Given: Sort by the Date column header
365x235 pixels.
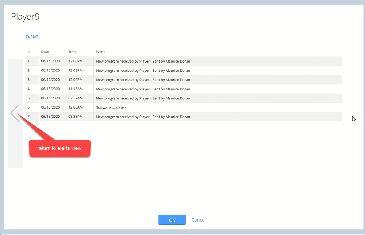Looking at the screenshot, I should tap(45, 52).
